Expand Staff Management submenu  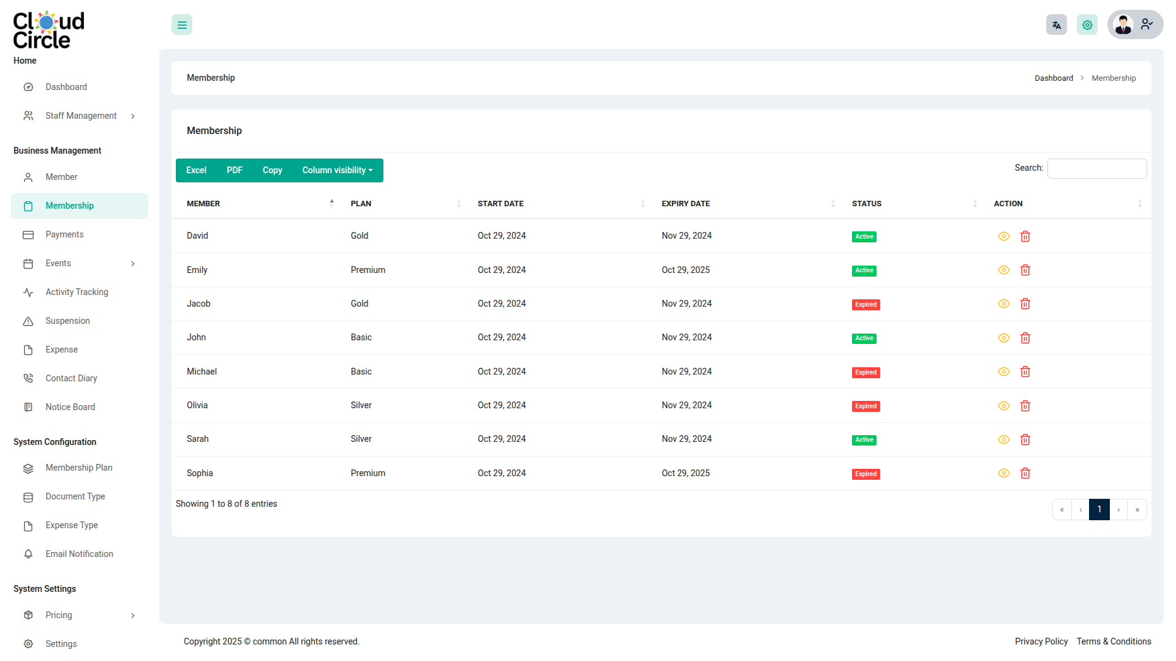point(81,116)
